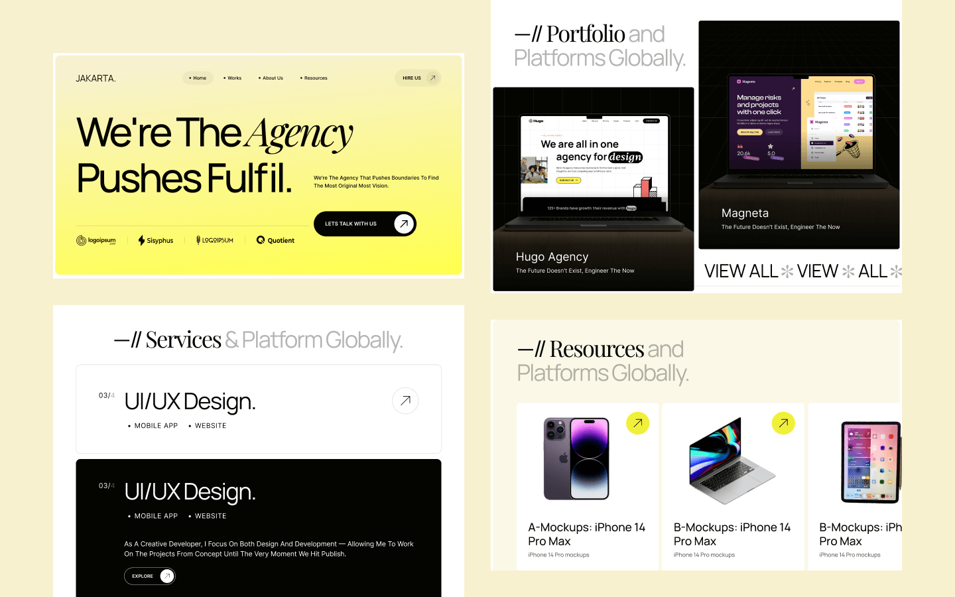Click the yellow arrow on the B-Mockups laptop card

[x=783, y=423]
